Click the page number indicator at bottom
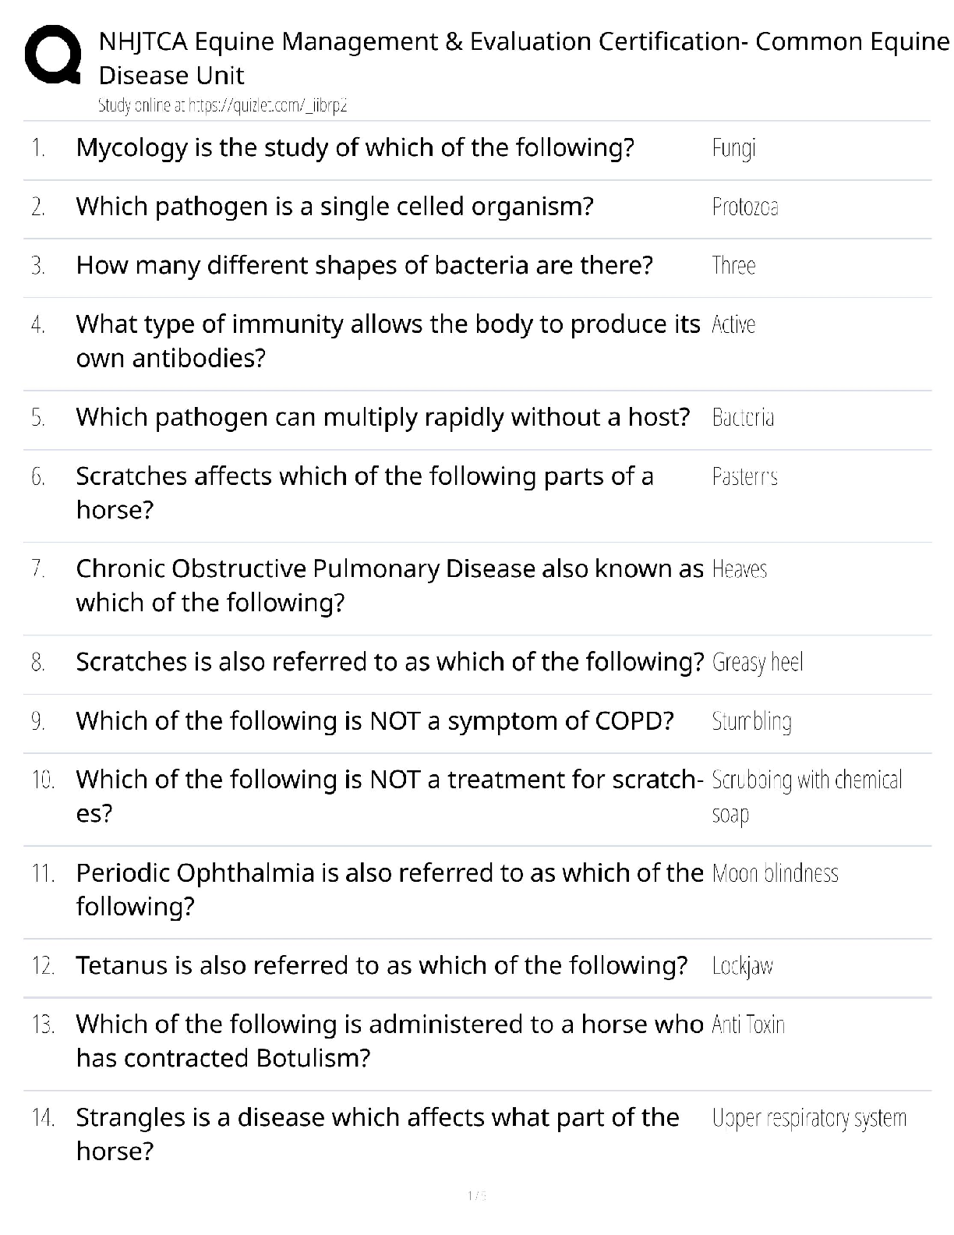 point(476,1195)
